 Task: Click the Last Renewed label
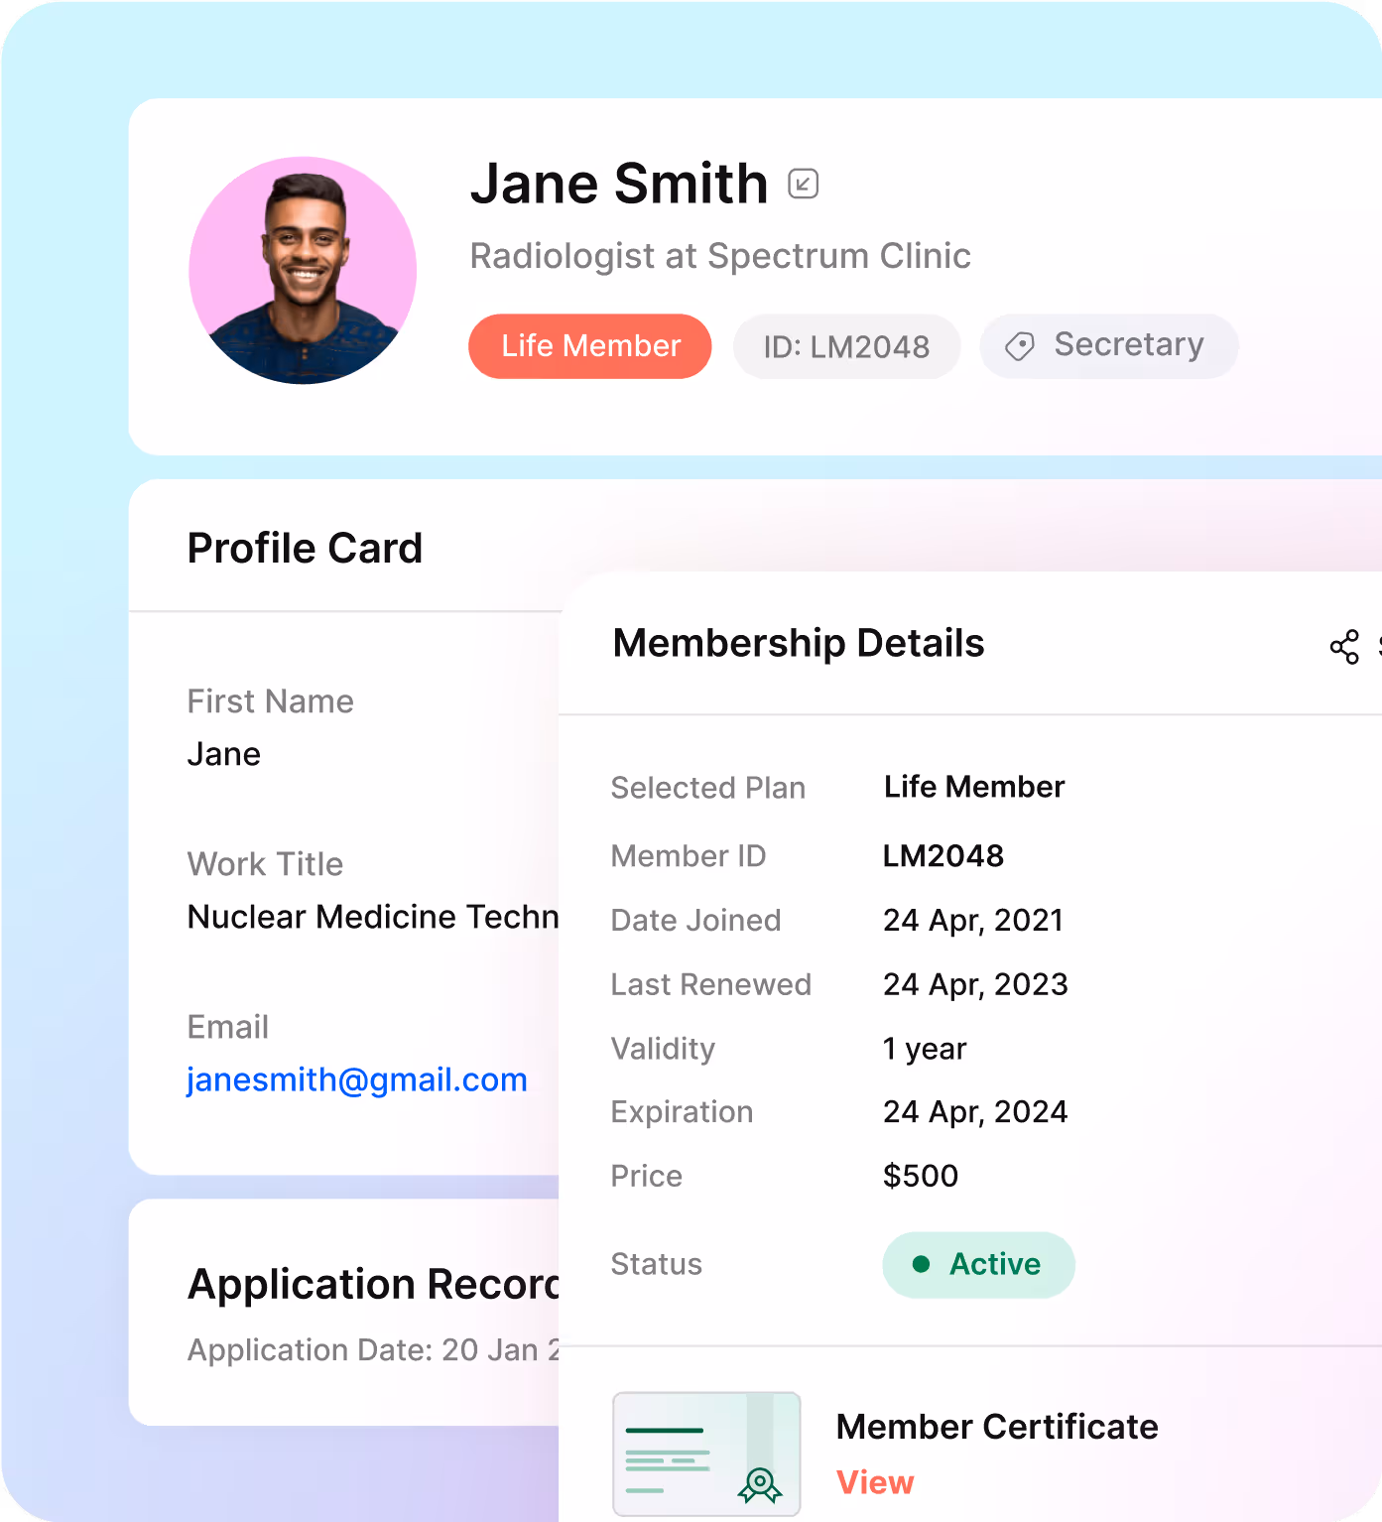[711, 984]
